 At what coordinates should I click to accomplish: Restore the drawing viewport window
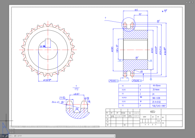[190, 2]
